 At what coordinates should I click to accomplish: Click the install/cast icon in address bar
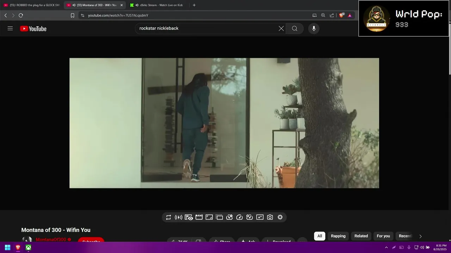click(x=315, y=15)
